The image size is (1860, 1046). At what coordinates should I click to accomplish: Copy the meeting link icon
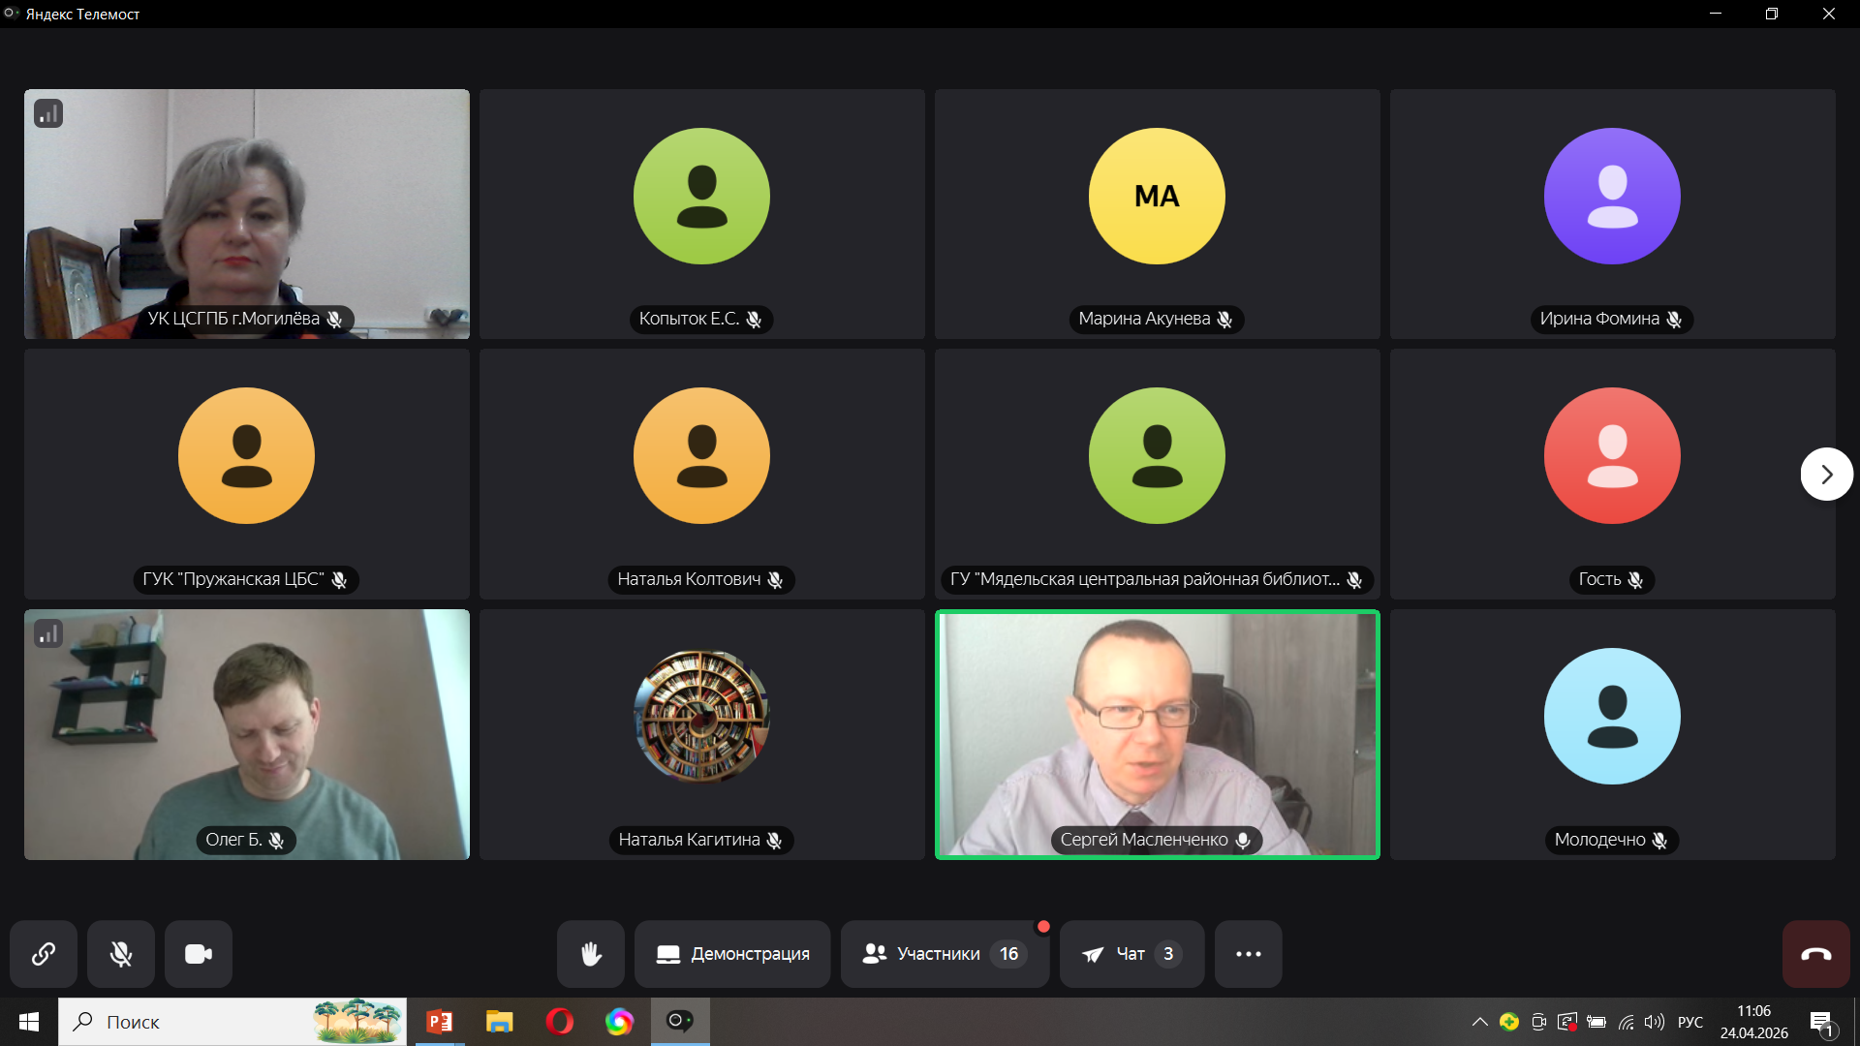(x=44, y=954)
